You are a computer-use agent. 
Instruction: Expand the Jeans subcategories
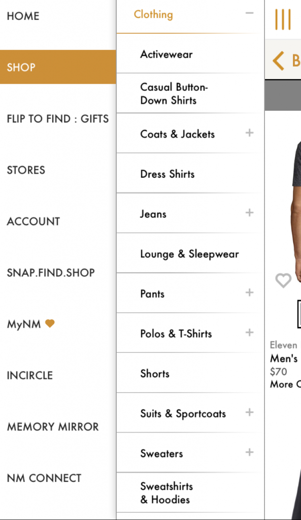(x=249, y=212)
